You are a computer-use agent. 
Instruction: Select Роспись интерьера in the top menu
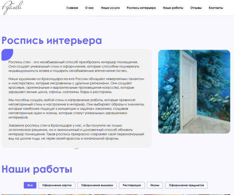tap(141, 8)
